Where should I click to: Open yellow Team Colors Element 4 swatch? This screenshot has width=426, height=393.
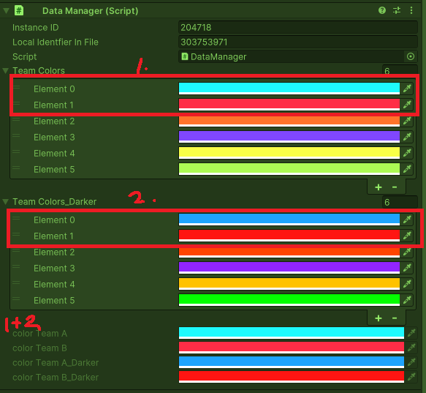289,153
